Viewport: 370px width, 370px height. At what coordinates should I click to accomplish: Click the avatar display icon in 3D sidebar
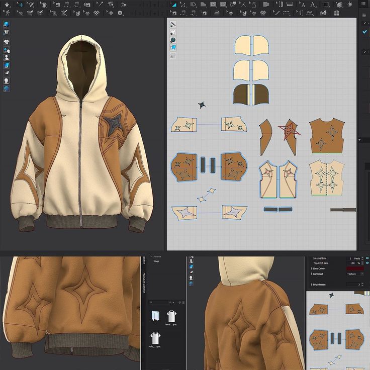(x=7, y=80)
